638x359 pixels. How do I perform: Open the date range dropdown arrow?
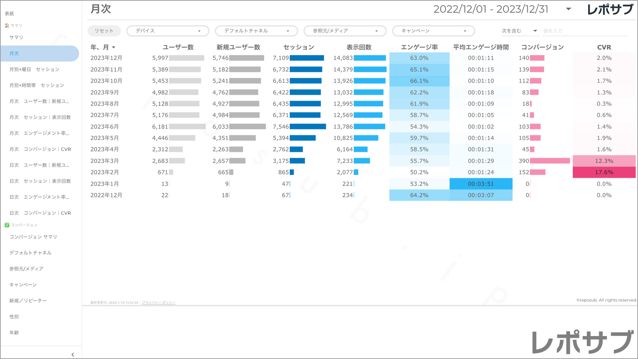[568, 9]
